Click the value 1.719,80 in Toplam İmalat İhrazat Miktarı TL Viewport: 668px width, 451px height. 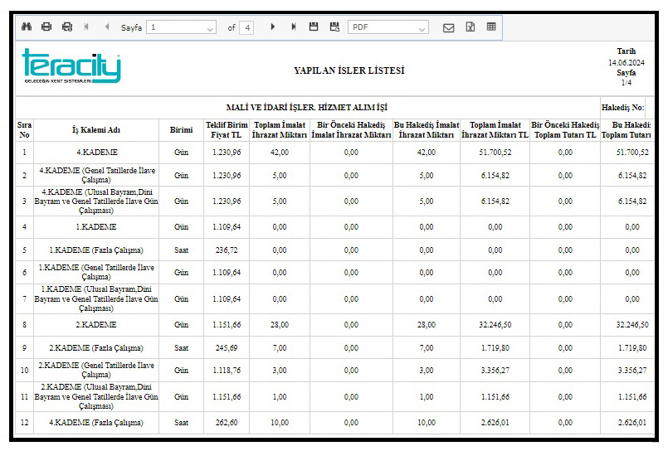[495, 348]
